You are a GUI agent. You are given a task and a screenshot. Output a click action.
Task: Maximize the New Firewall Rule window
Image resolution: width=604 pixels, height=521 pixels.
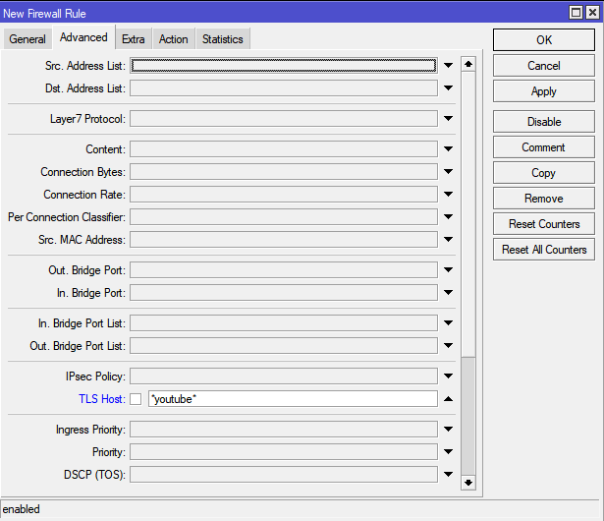tap(576, 13)
